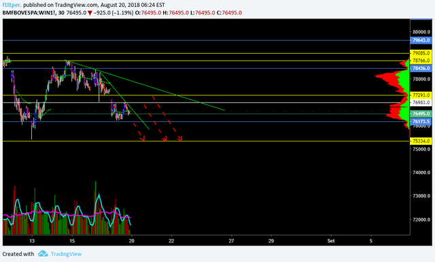Click the Set month label on time axis

(x=331, y=241)
